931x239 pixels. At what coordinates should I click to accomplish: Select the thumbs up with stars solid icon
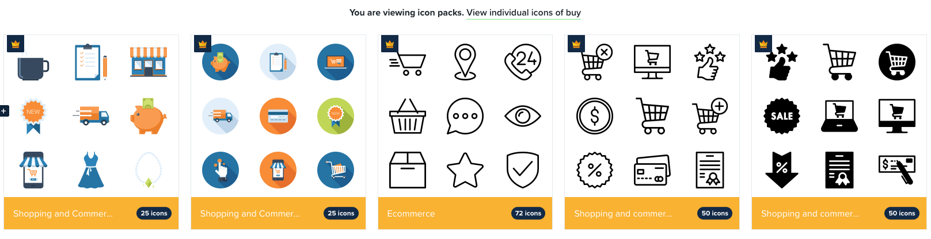click(x=781, y=62)
